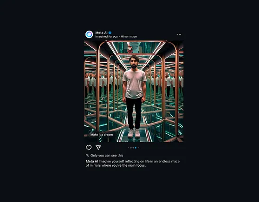
Task: Click the caption text about endless maze
Action: 133,163
